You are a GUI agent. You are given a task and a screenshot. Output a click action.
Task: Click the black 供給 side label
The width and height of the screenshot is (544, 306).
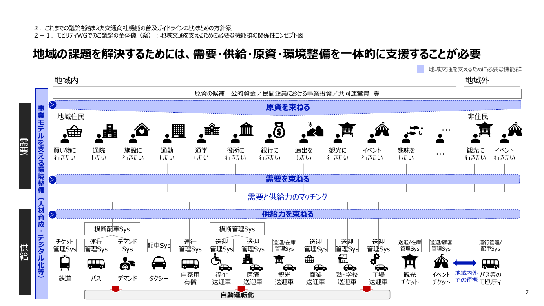click(x=25, y=252)
